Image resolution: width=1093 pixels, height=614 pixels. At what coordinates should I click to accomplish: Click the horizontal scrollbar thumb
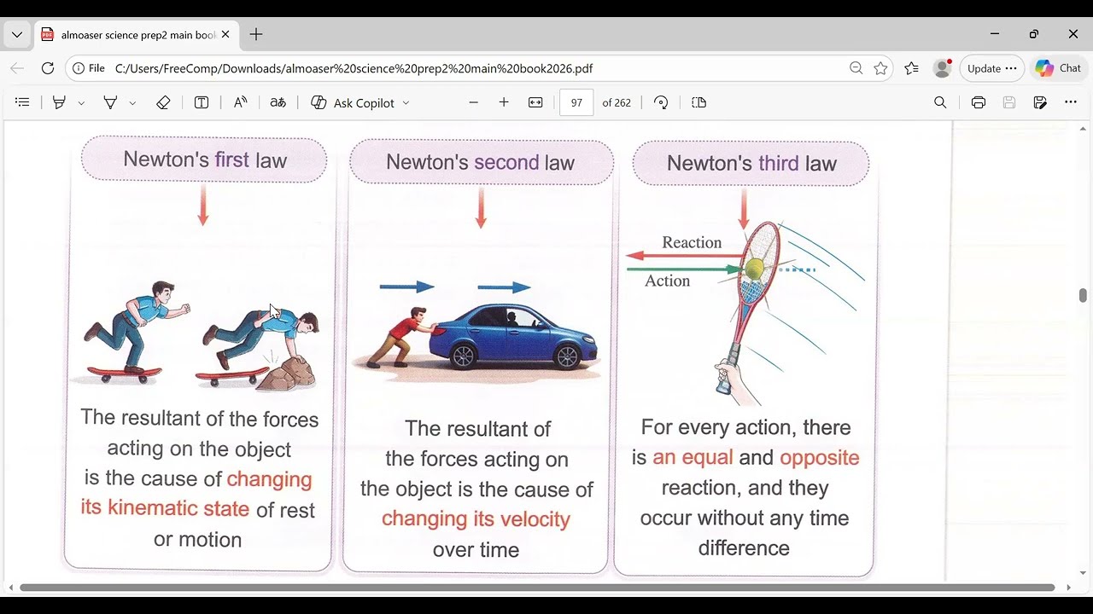coord(537,588)
